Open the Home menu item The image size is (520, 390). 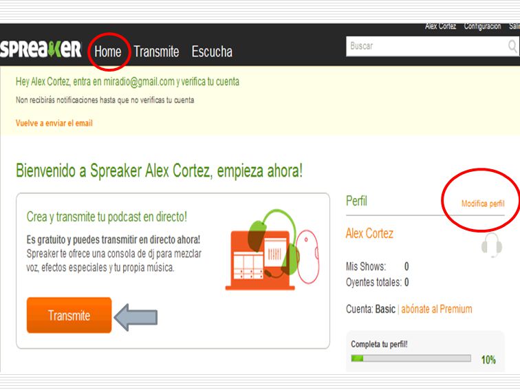108,52
